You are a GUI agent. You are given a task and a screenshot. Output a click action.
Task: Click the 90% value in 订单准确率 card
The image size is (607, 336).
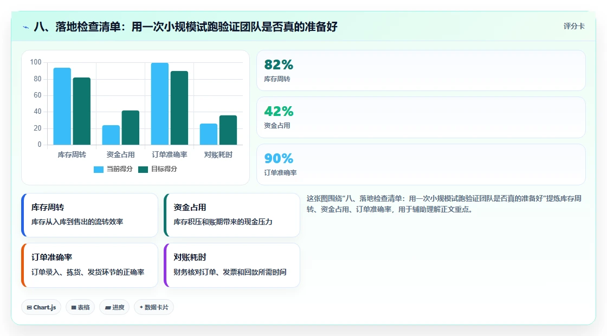tap(279, 158)
